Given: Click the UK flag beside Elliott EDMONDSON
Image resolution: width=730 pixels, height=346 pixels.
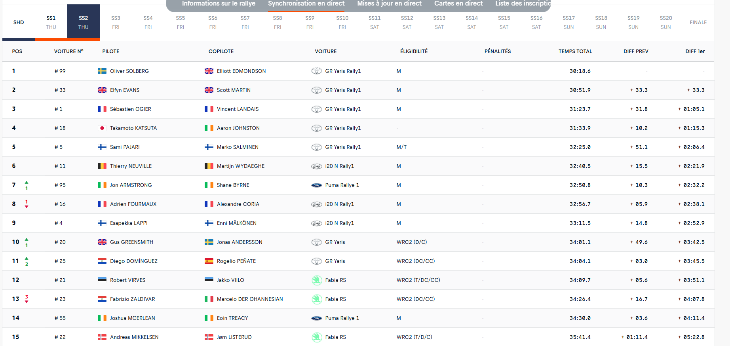Looking at the screenshot, I should click(209, 71).
